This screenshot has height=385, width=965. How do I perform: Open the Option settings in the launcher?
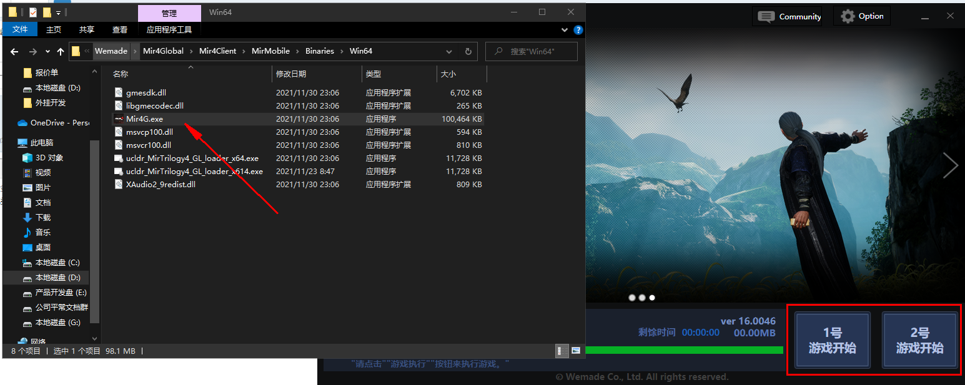pyautogui.click(x=862, y=16)
